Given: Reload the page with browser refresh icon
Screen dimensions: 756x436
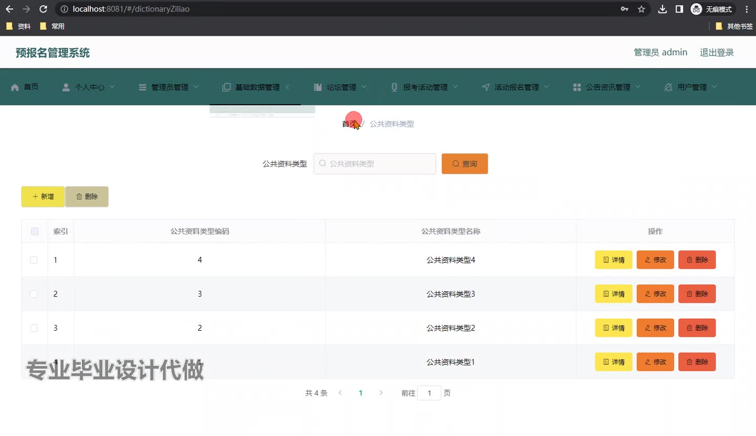Looking at the screenshot, I should click(44, 9).
